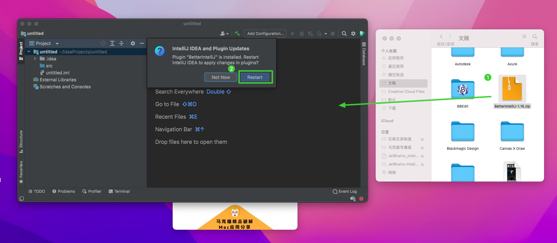Open 隔空投送 in Finder sidebar
The image size is (557, 243).
(404, 75)
